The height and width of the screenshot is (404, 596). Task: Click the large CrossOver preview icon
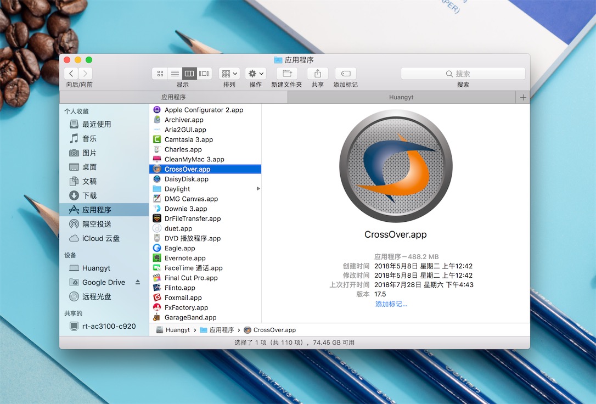point(396,166)
